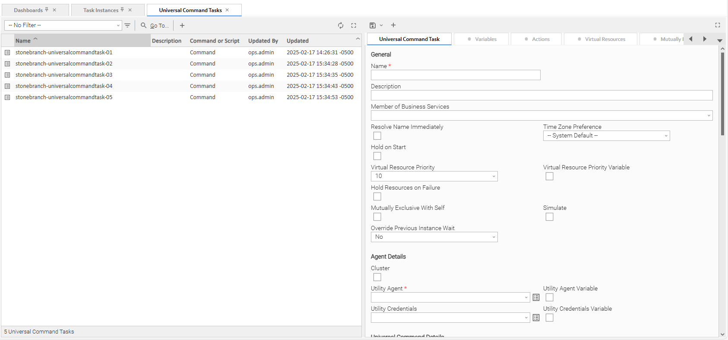Switch to the Variables tab
The height and width of the screenshot is (340, 728).
click(x=482, y=39)
